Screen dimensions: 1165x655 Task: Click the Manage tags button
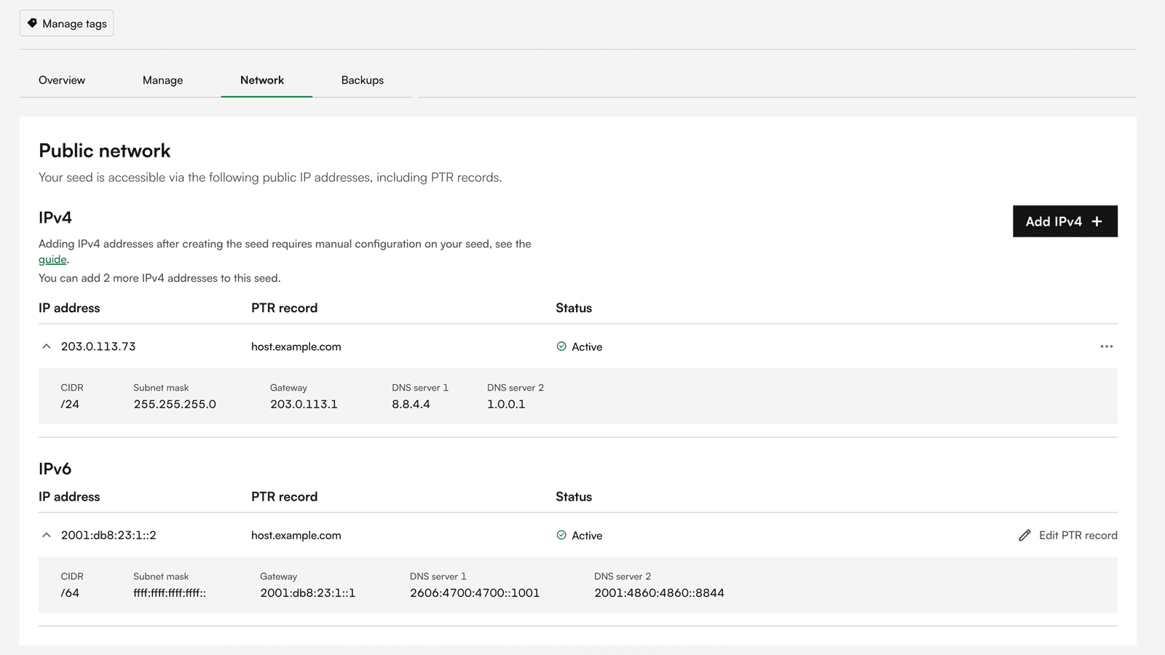coord(66,23)
